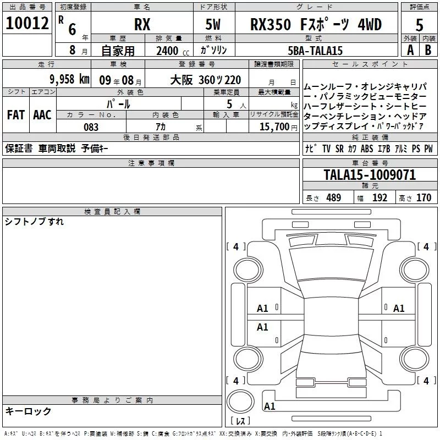The image size is (440, 440).
Task: Select the recycle deposit amount 15,700円
Action: [278, 127]
